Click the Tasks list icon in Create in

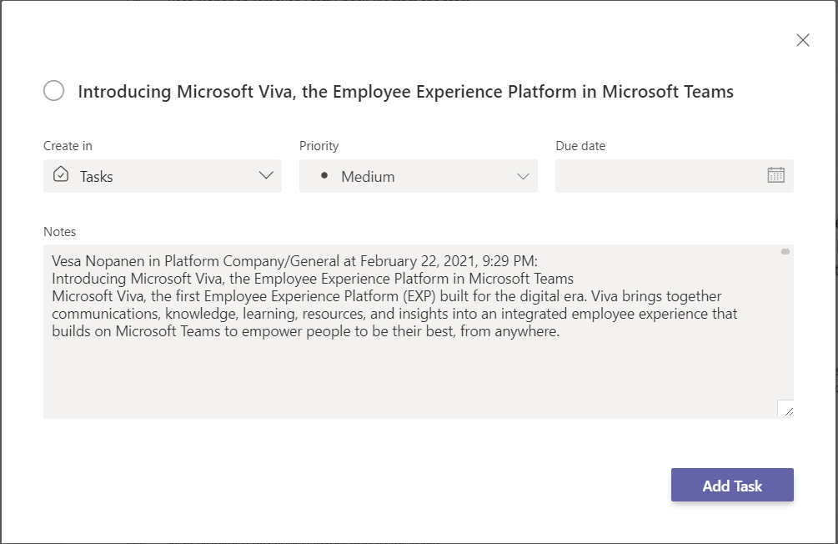point(61,175)
